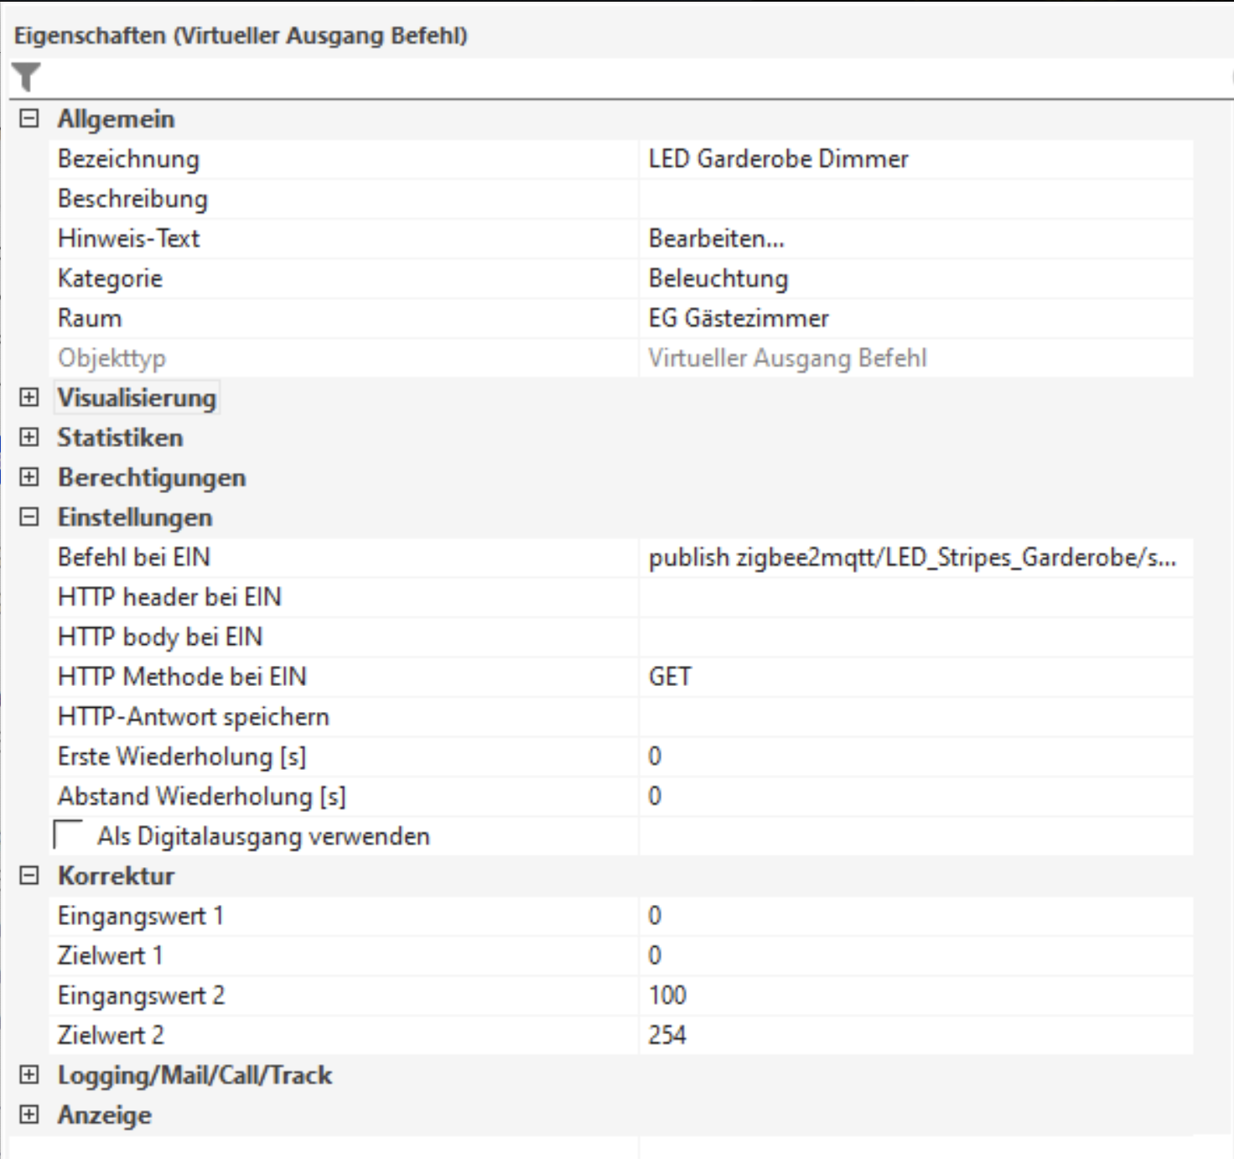Select the HTTP Methode bei EIN value GET
The width and height of the screenshot is (1234, 1159).
(x=914, y=677)
